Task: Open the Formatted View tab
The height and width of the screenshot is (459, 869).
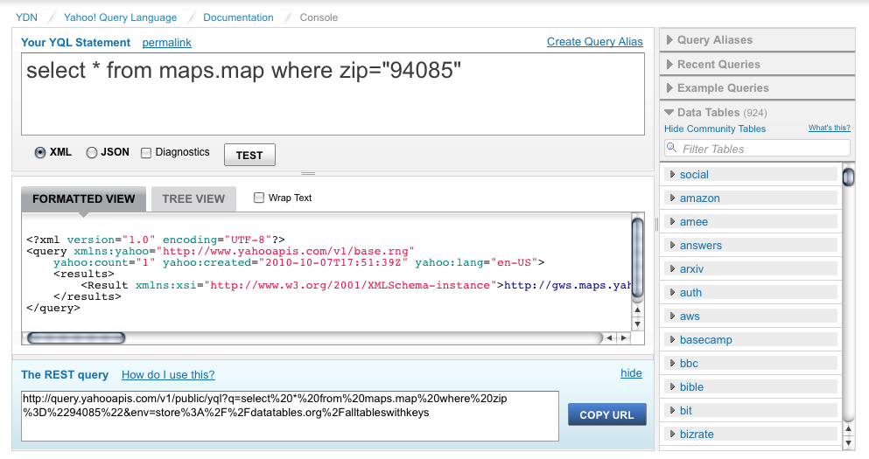Action: click(83, 198)
